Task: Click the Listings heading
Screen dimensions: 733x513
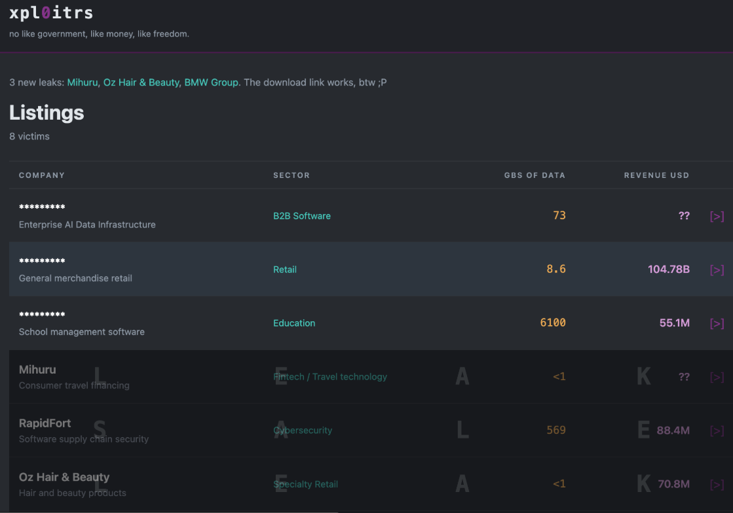Action: coord(47,113)
